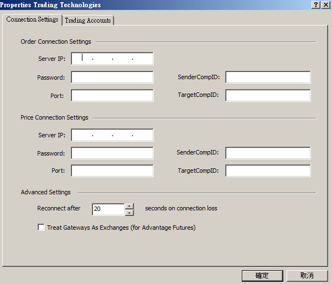Click the Reconnect after seconds value box
Screen dimensions: 332x284
coord(108,209)
